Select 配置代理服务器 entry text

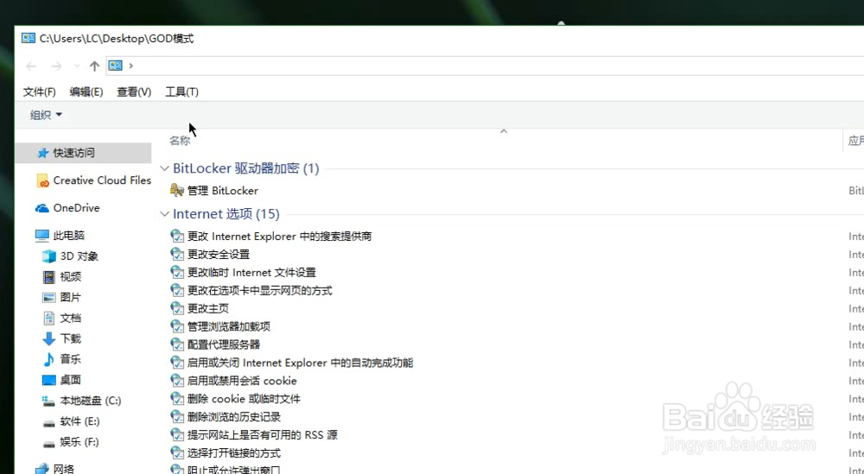[224, 344]
